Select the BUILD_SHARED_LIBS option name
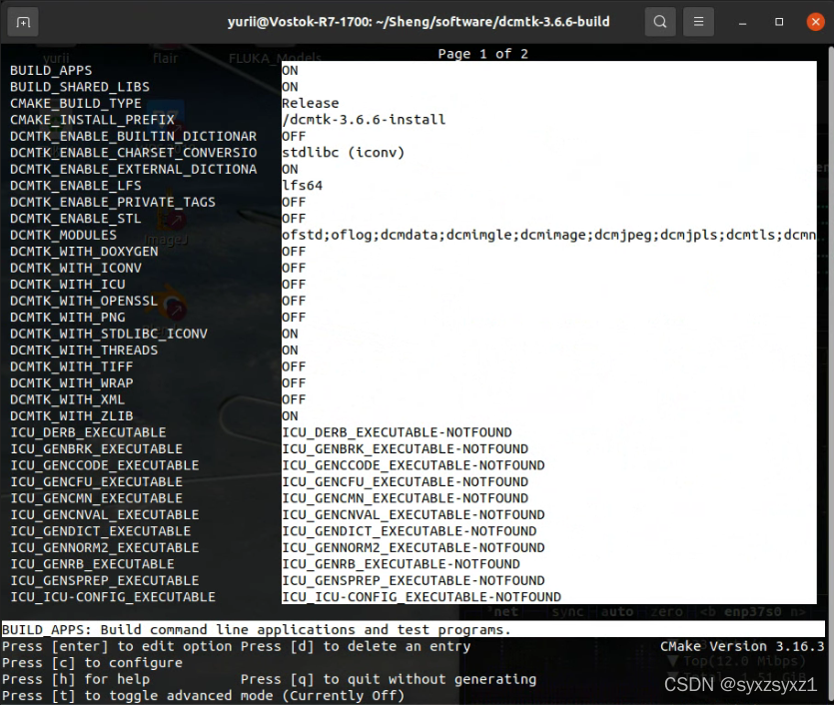The width and height of the screenshot is (834, 705). pos(80,87)
